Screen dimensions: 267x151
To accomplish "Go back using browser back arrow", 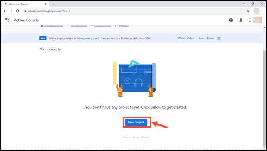I will (5, 11).
